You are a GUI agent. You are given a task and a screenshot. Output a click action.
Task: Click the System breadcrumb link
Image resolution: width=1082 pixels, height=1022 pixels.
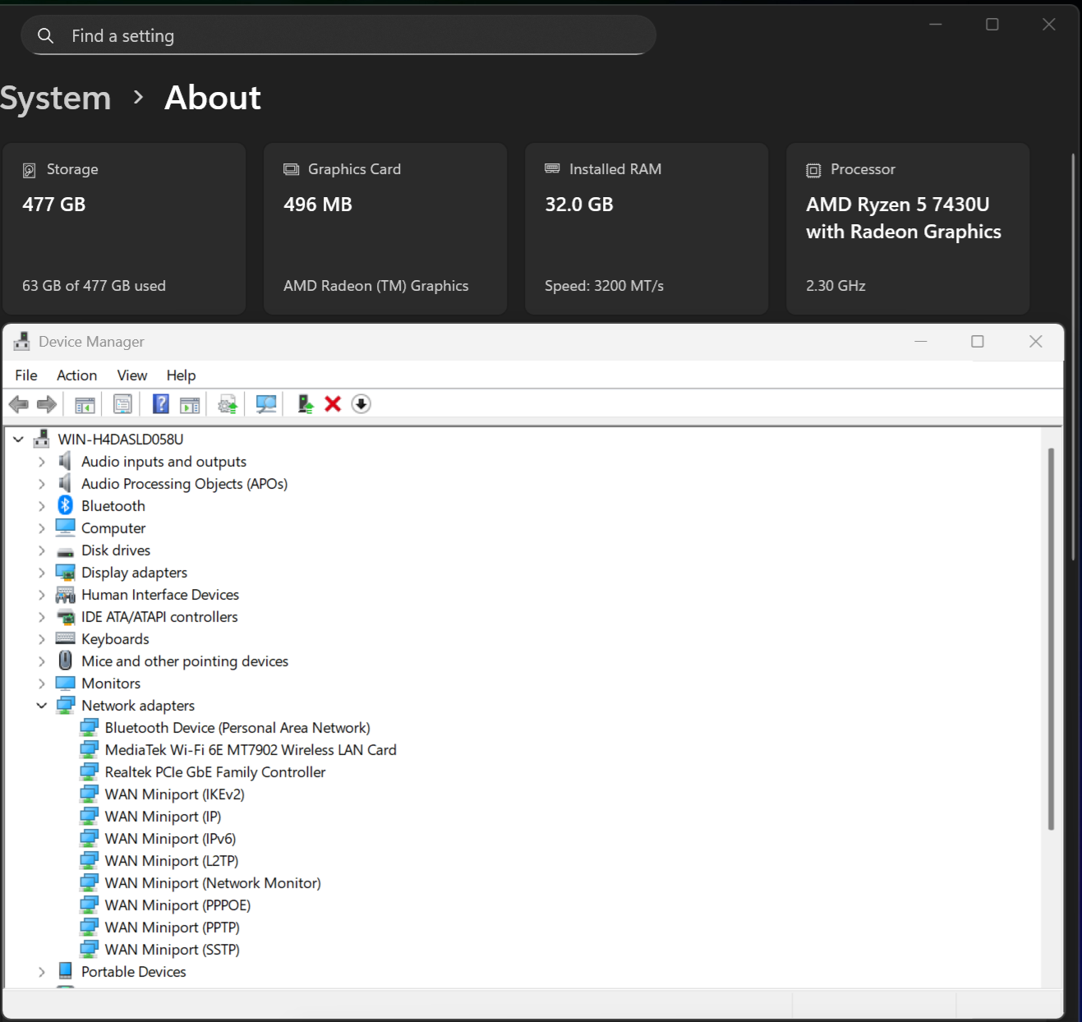pyautogui.click(x=55, y=98)
